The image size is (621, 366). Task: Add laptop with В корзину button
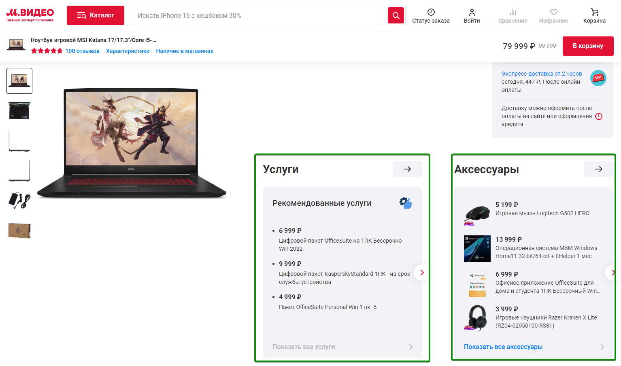[588, 46]
